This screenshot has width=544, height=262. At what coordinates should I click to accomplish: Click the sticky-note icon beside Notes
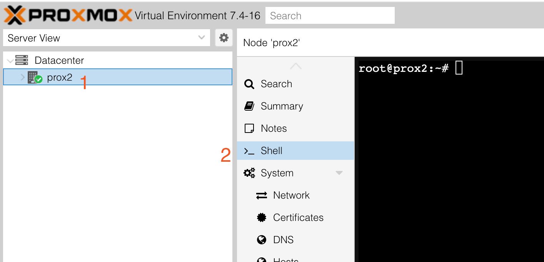tap(249, 129)
